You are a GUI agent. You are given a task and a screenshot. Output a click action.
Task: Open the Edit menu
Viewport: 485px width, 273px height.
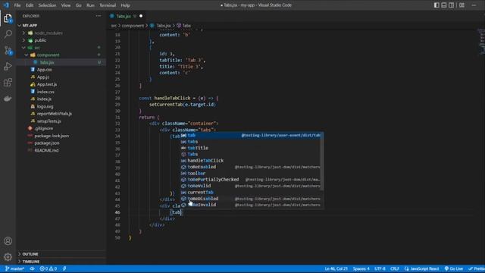30,5
